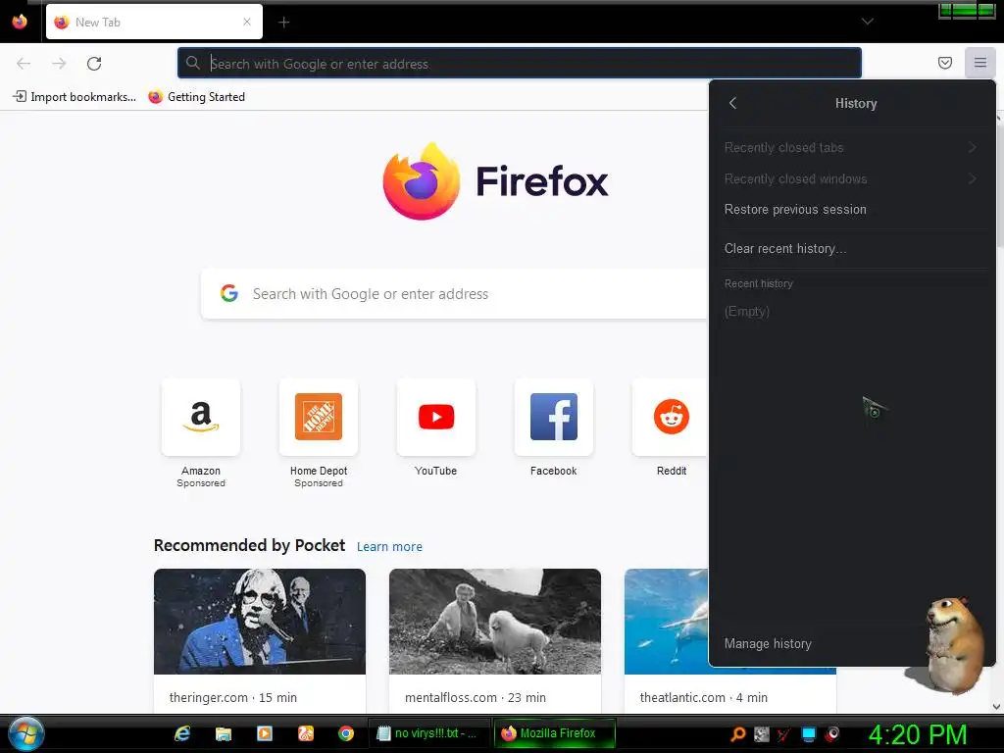The image size is (1004, 753).
Task: Click the 4:20 PM clock
Action: (918, 734)
